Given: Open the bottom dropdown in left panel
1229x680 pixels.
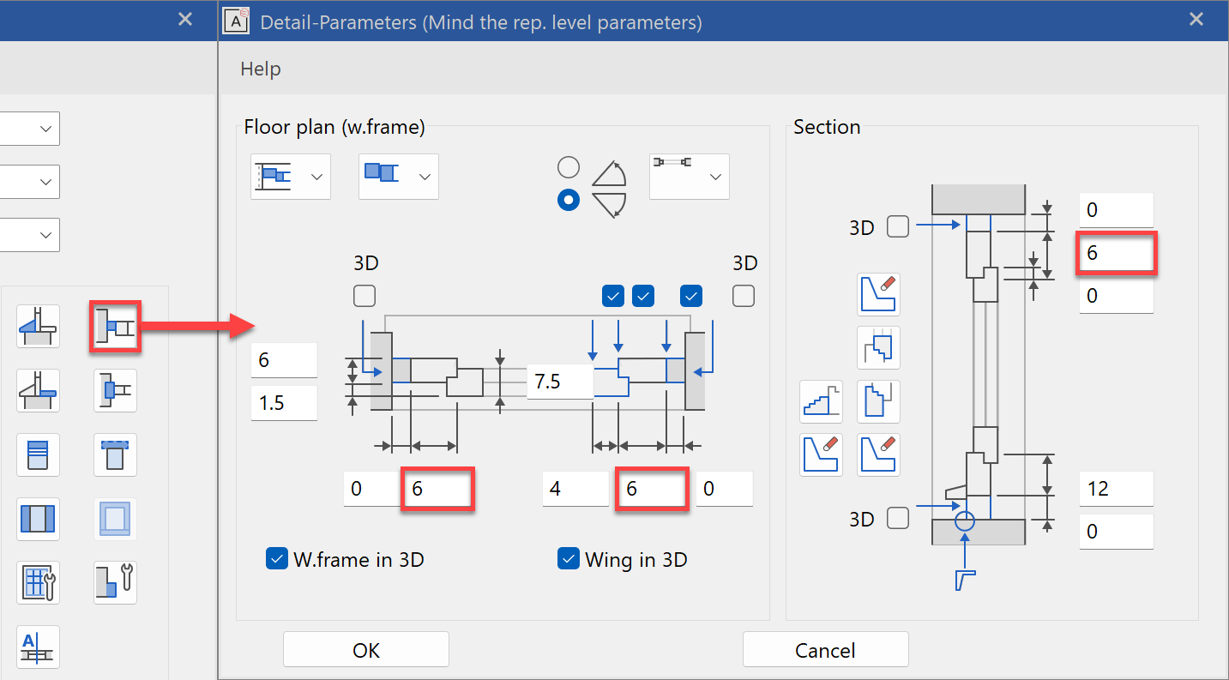Looking at the screenshot, I should [x=29, y=235].
